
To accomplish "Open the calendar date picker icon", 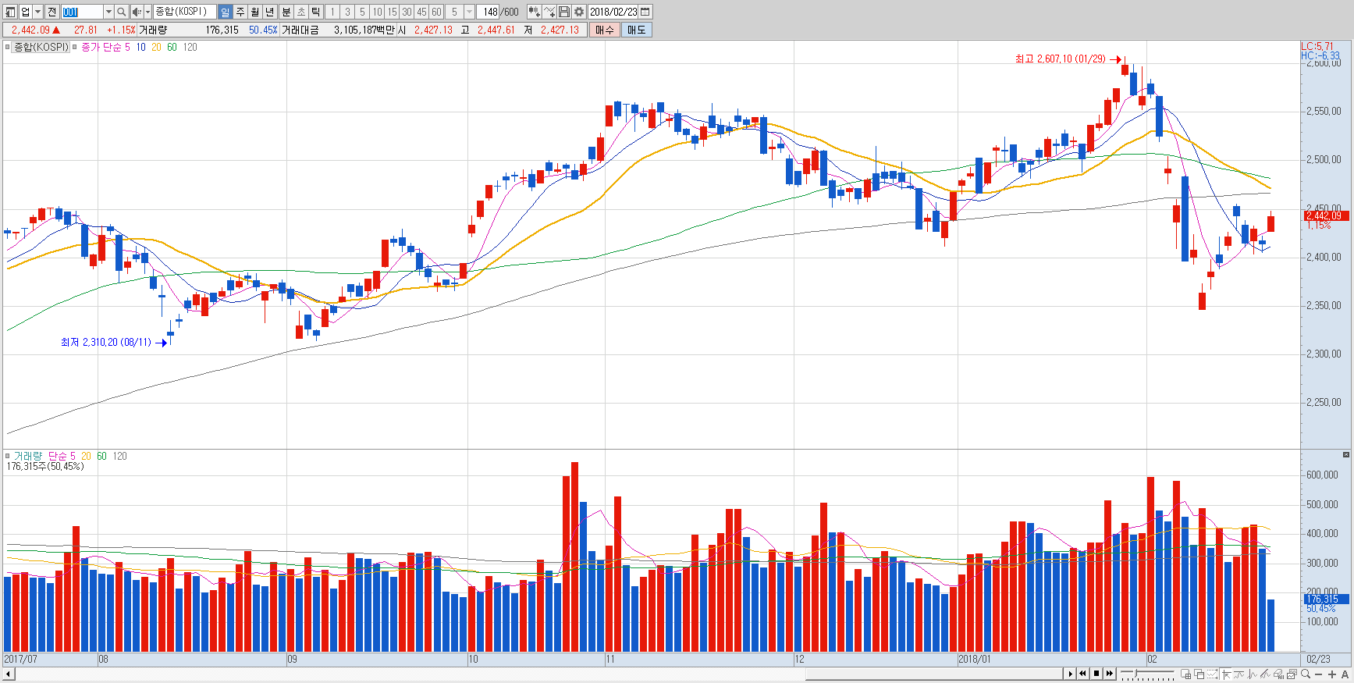I will (645, 12).
